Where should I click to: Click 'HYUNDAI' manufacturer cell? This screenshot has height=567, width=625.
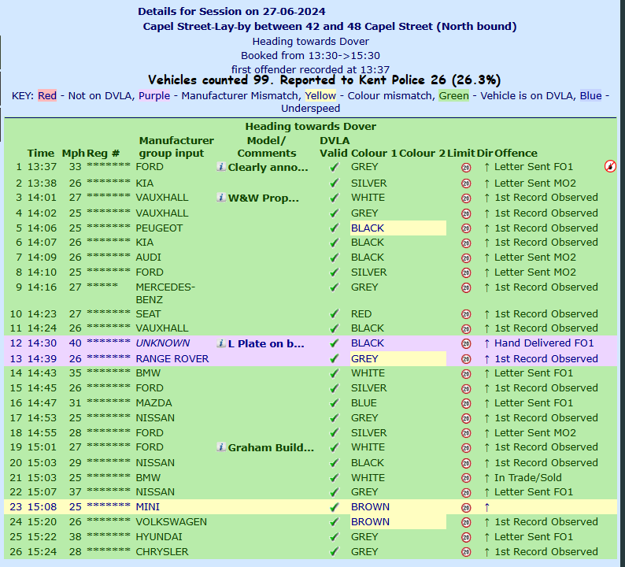159,537
